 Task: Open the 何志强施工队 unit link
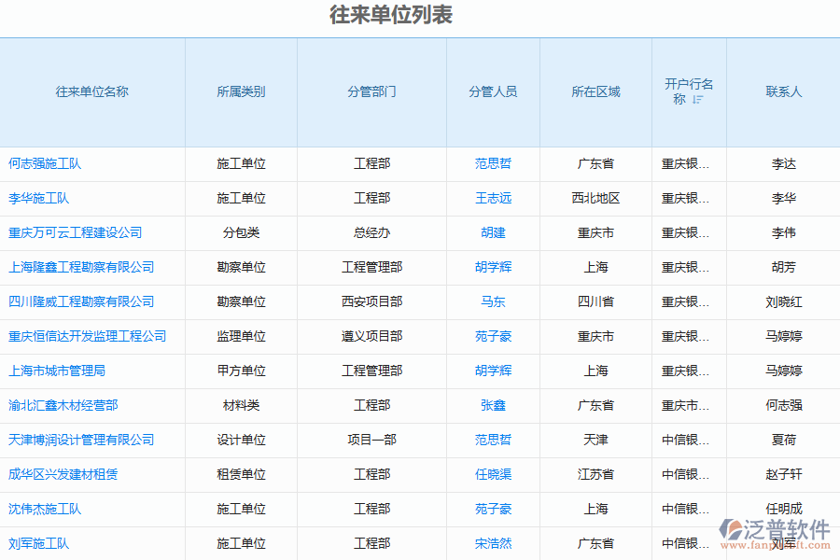pyautogui.click(x=45, y=163)
